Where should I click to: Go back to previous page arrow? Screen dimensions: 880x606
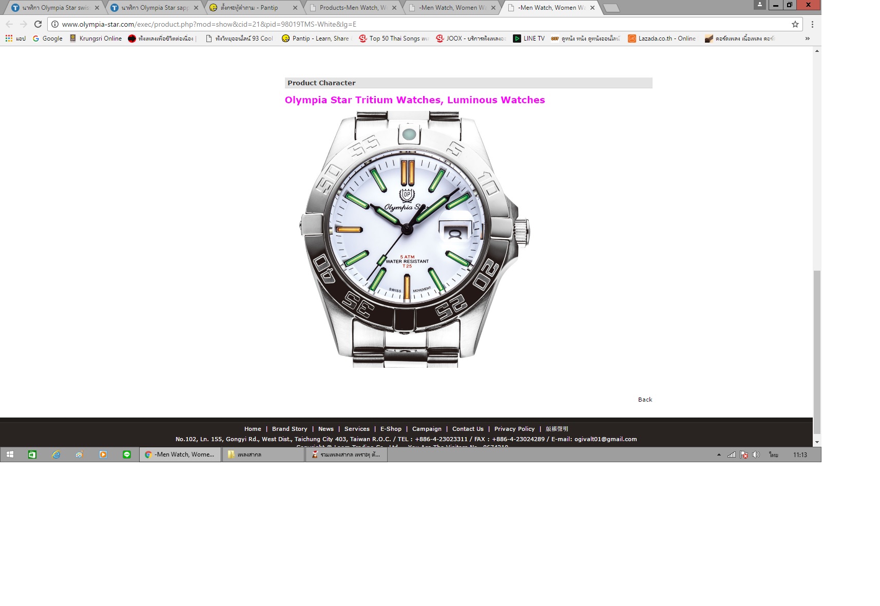pos(9,24)
